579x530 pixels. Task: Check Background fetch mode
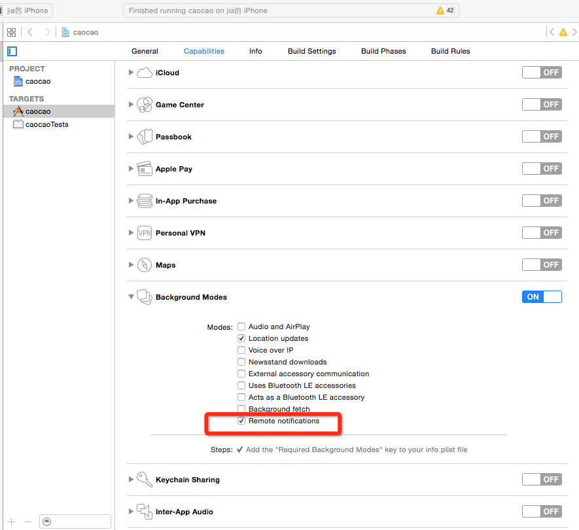coord(241,409)
